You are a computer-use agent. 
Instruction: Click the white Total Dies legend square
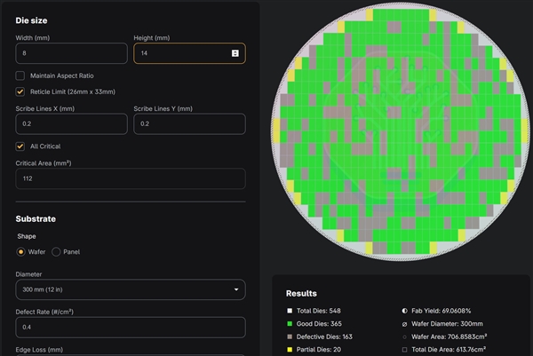[x=290, y=311]
